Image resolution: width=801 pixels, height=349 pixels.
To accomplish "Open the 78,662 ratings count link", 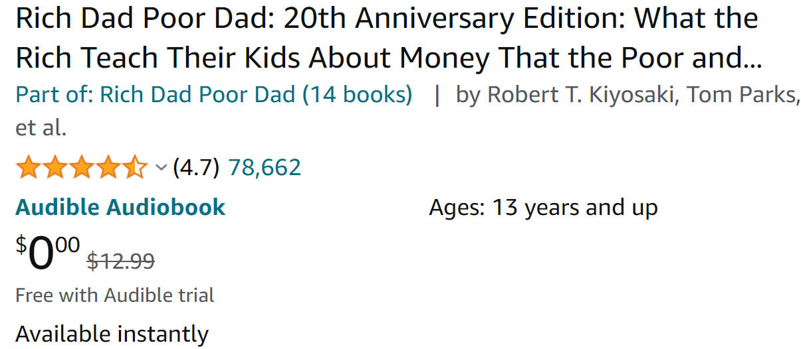I will point(265,167).
